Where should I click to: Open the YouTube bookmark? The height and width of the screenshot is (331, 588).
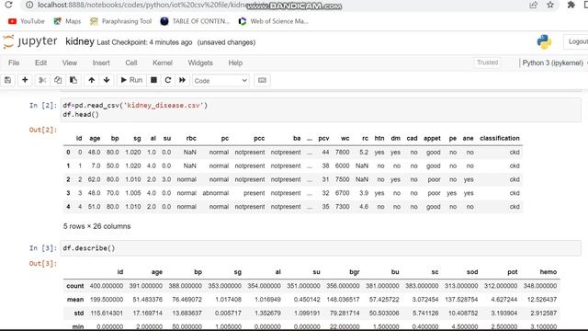pos(27,21)
